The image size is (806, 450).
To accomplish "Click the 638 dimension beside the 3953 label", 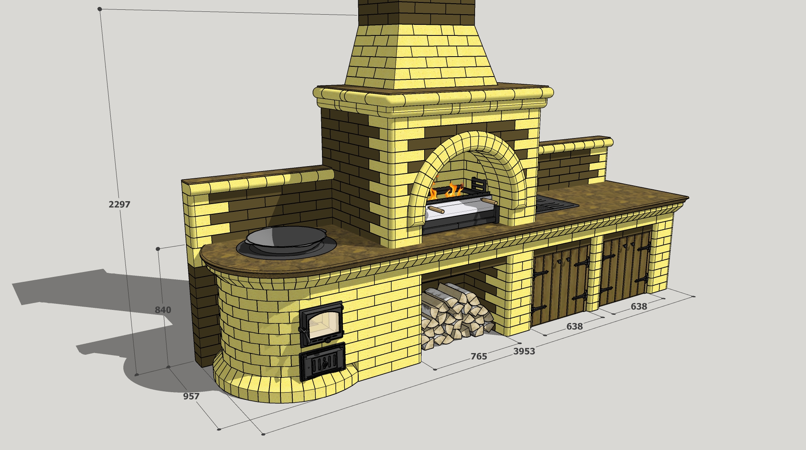I will 574,327.
